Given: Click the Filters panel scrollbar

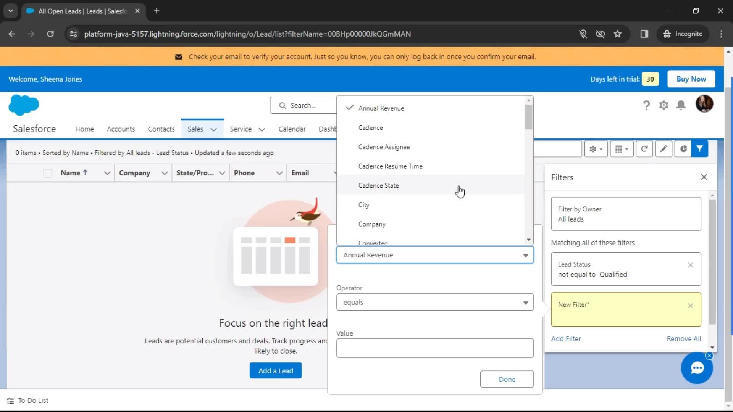Looking at the screenshot, I should pos(712,262).
